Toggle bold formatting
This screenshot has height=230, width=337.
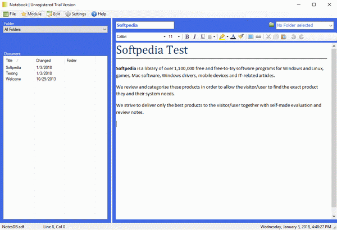pyautogui.click(x=187, y=36)
